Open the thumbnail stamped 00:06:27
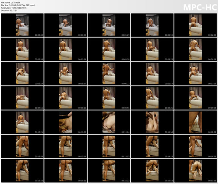Viewport: 218px width, 184px height. (x=109, y=74)
